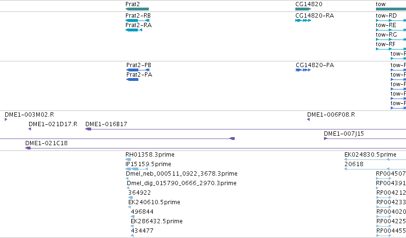Click the 20618 label text
This screenshot has width=406, height=238.
coord(354,164)
